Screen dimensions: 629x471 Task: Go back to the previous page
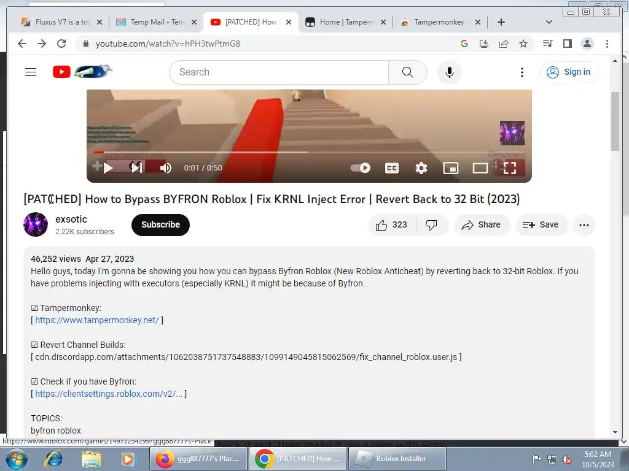click(x=22, y=44)
